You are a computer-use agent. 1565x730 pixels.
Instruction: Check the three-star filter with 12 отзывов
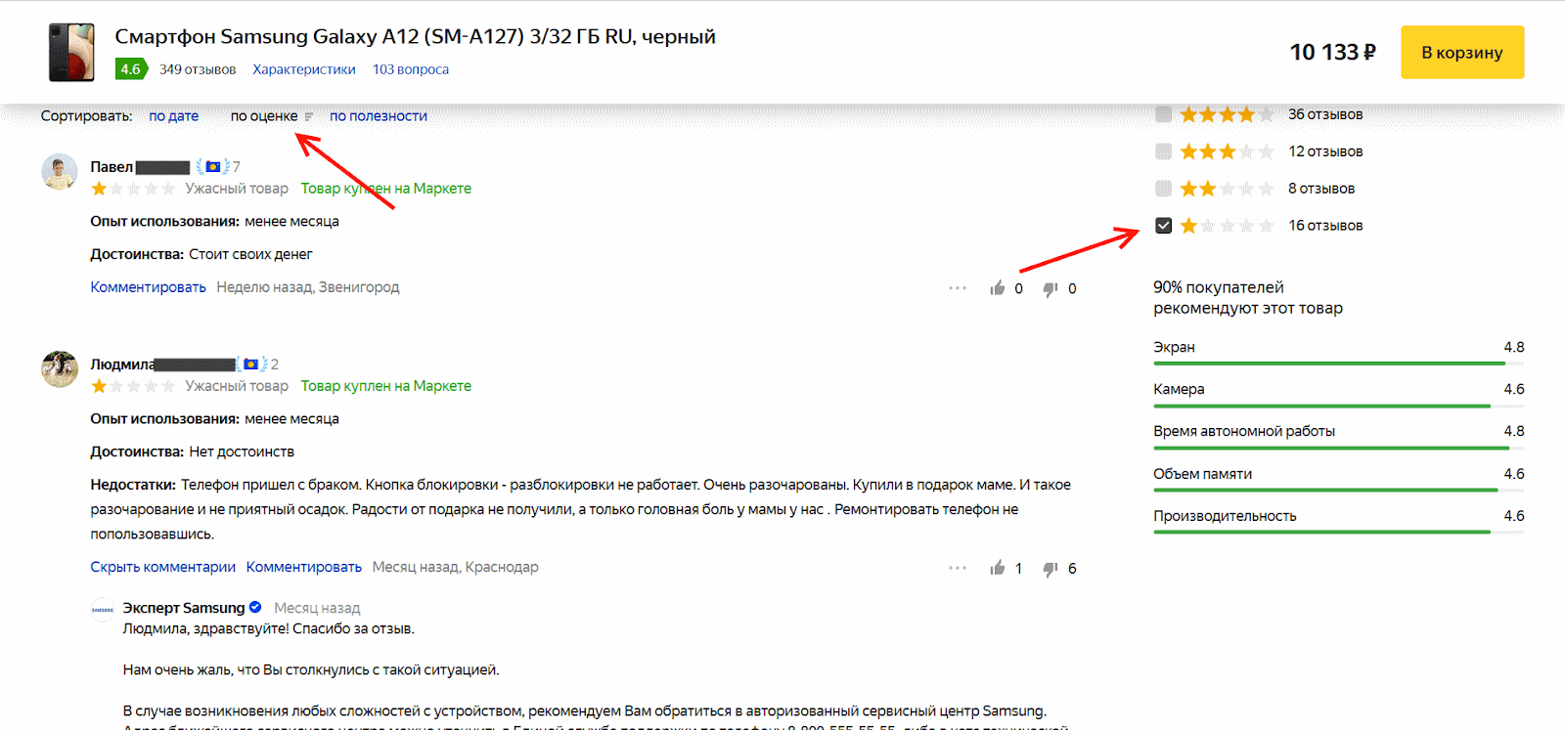coord(1163,151)
